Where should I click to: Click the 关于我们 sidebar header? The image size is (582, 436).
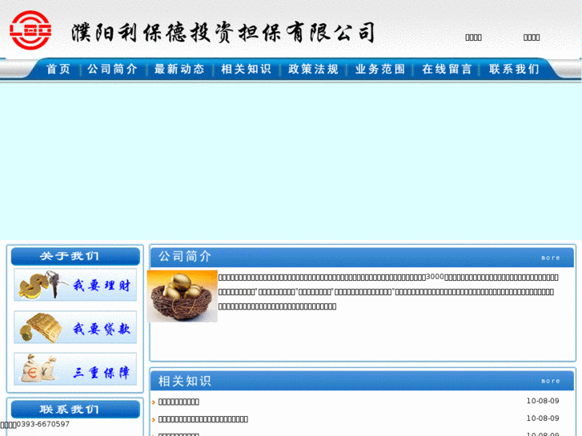pyautogui.click(x=75, y=256)
